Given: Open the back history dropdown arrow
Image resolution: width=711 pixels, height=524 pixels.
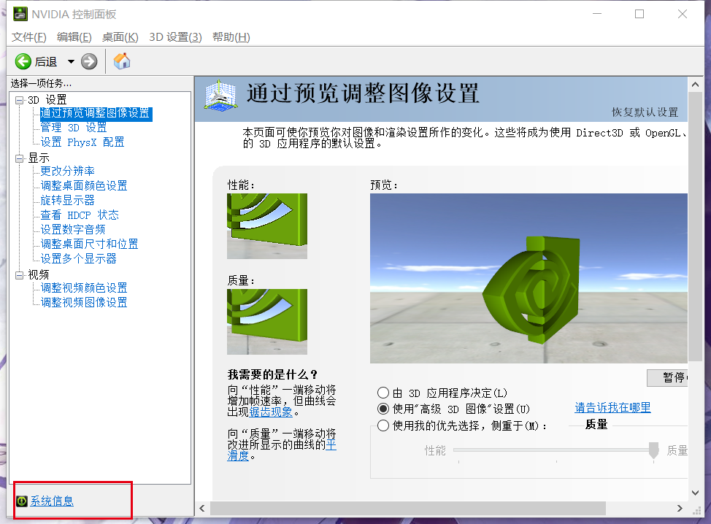Looking at the screenshot, I should [x=71, y=61].
